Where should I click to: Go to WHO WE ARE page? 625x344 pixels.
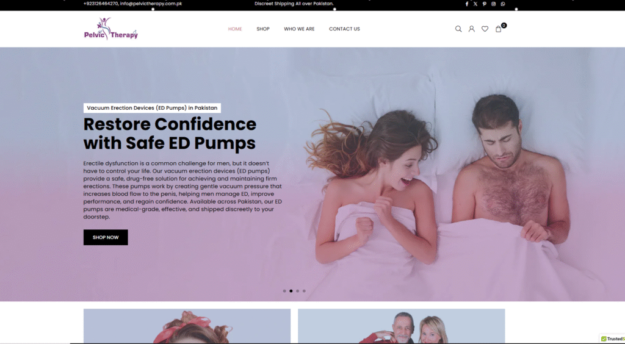point(299,29)
